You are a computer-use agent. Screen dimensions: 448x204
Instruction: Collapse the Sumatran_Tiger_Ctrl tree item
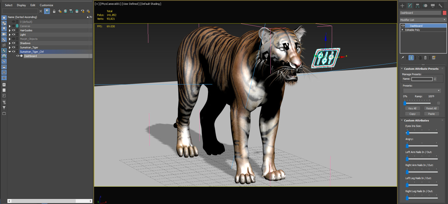pyautogui.click(x=9, y=52)
